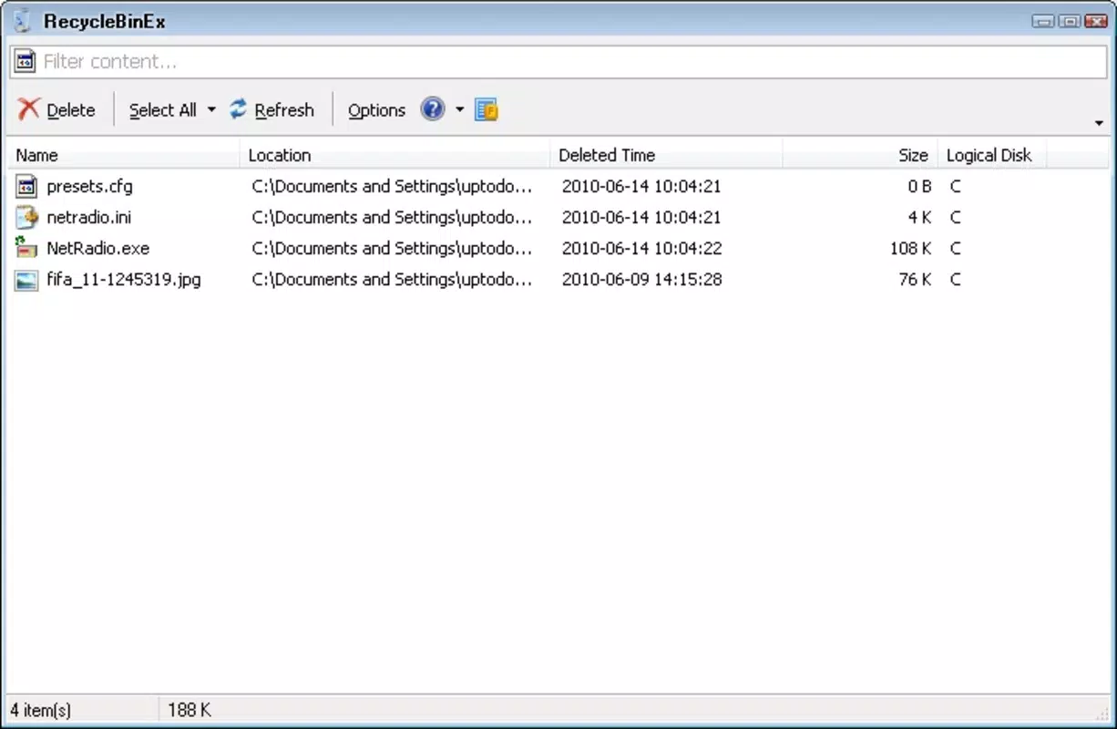This screenshot has width=1117, height=729.
Task: Click deleted time 2010-06-14 10:04:22
Action: 641,248
